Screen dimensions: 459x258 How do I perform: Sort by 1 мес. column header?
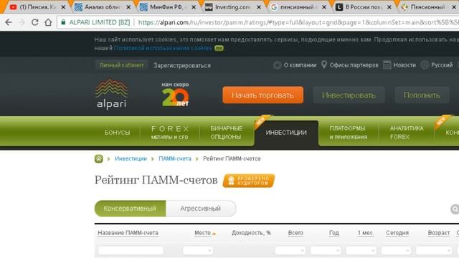click(x=366, y=233)
